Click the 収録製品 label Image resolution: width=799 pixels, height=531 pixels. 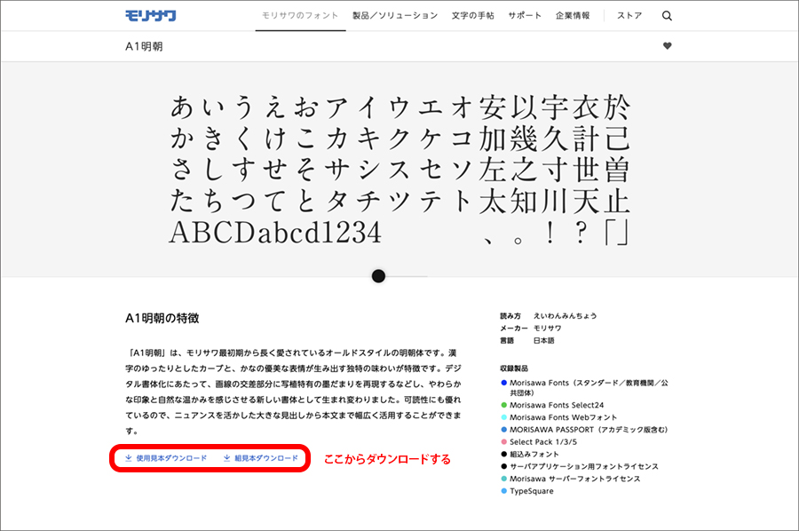click(x=514, y=368)
